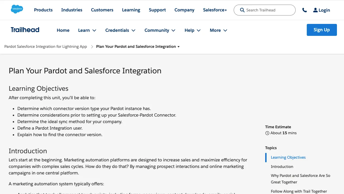Image resolution: width=344 pixels, height=194 pixels.
Task: Click the 'About 15 mins' text
Action: point(283,133)
